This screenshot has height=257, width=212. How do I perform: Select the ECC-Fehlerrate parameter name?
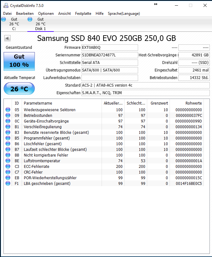[x=36, y=166]
